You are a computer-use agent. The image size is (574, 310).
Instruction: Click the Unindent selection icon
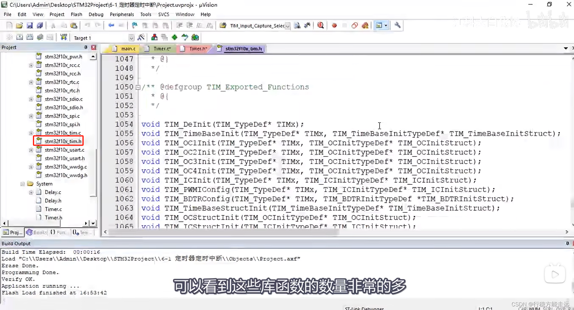point(189,26)
